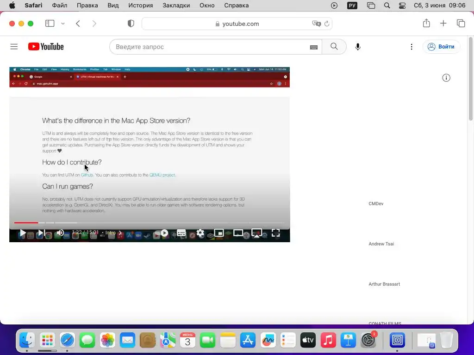This screenshot has height=355, width=474.
Task: Open Finder from the Dock
Action: pos(27,341)
